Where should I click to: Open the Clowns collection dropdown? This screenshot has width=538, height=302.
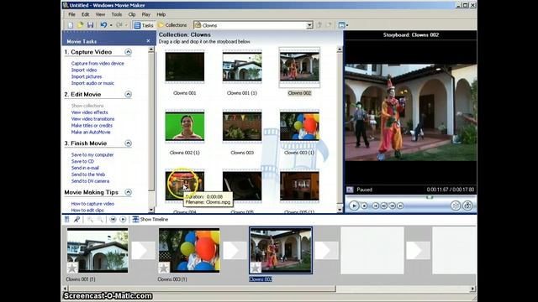(309, 25)
